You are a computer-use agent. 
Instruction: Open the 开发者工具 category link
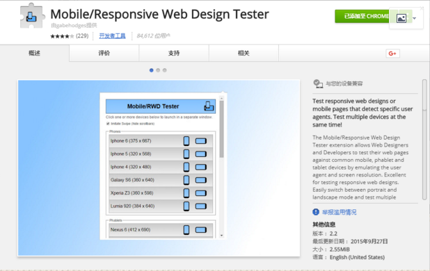click(112, 36)
